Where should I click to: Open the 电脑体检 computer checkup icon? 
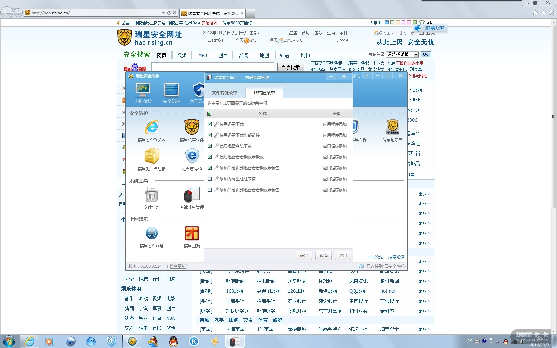[x=143, y=90]
